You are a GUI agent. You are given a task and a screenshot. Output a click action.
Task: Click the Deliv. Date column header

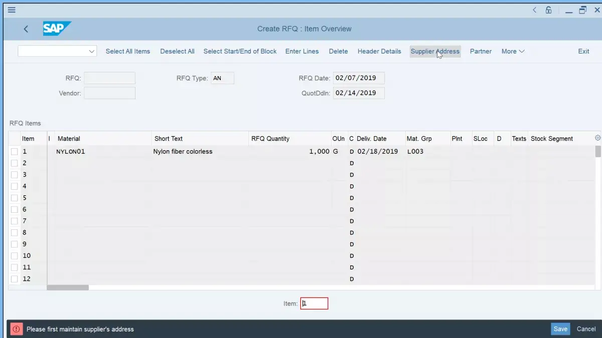point(380,139)
